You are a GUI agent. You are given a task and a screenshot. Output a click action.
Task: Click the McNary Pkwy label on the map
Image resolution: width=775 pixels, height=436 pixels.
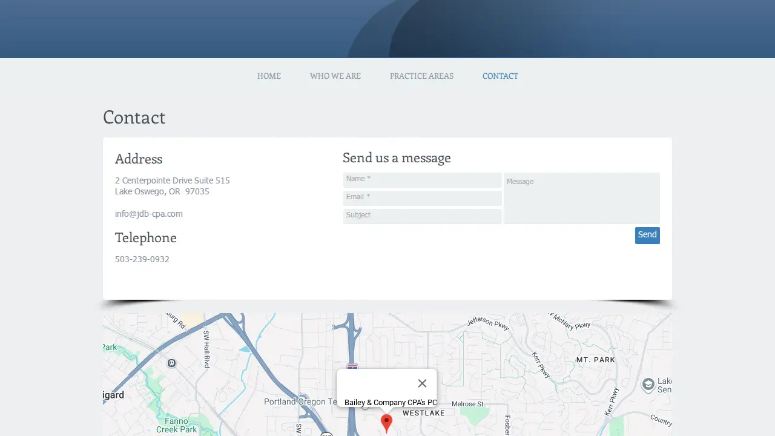pos(570,321)
